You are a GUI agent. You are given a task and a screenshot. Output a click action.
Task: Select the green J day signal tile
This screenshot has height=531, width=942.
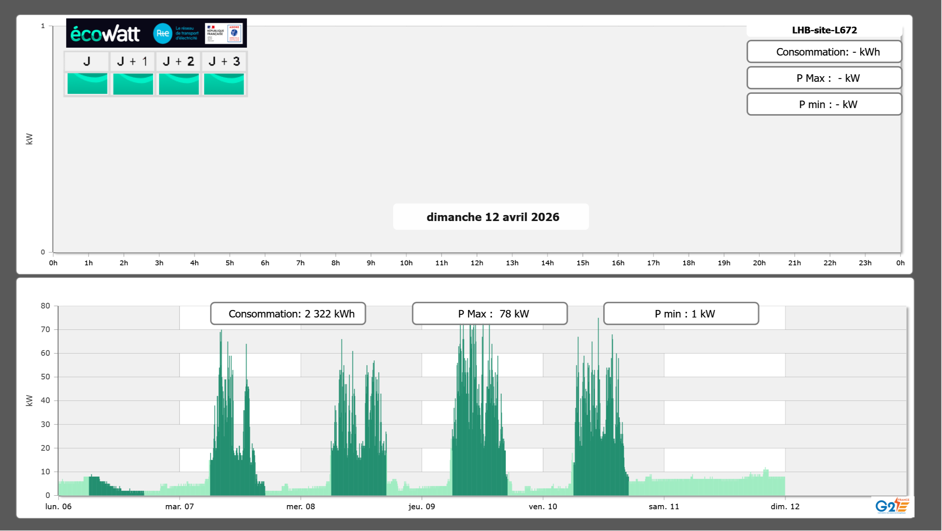tap(87, 84)
